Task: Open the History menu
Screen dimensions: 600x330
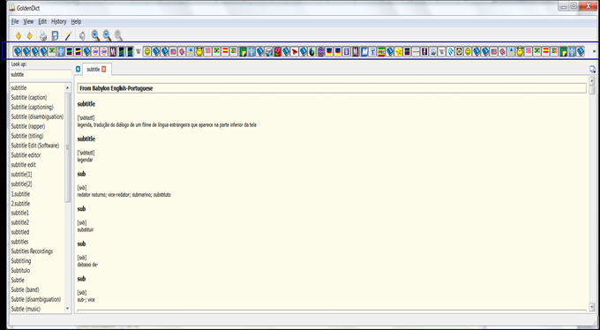Action: [59, 21]
